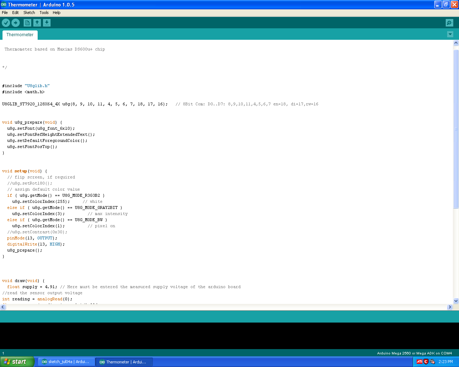Click the ATI tray icon
Viewport: 459px width, 367px height.
[x=419, y=362]
